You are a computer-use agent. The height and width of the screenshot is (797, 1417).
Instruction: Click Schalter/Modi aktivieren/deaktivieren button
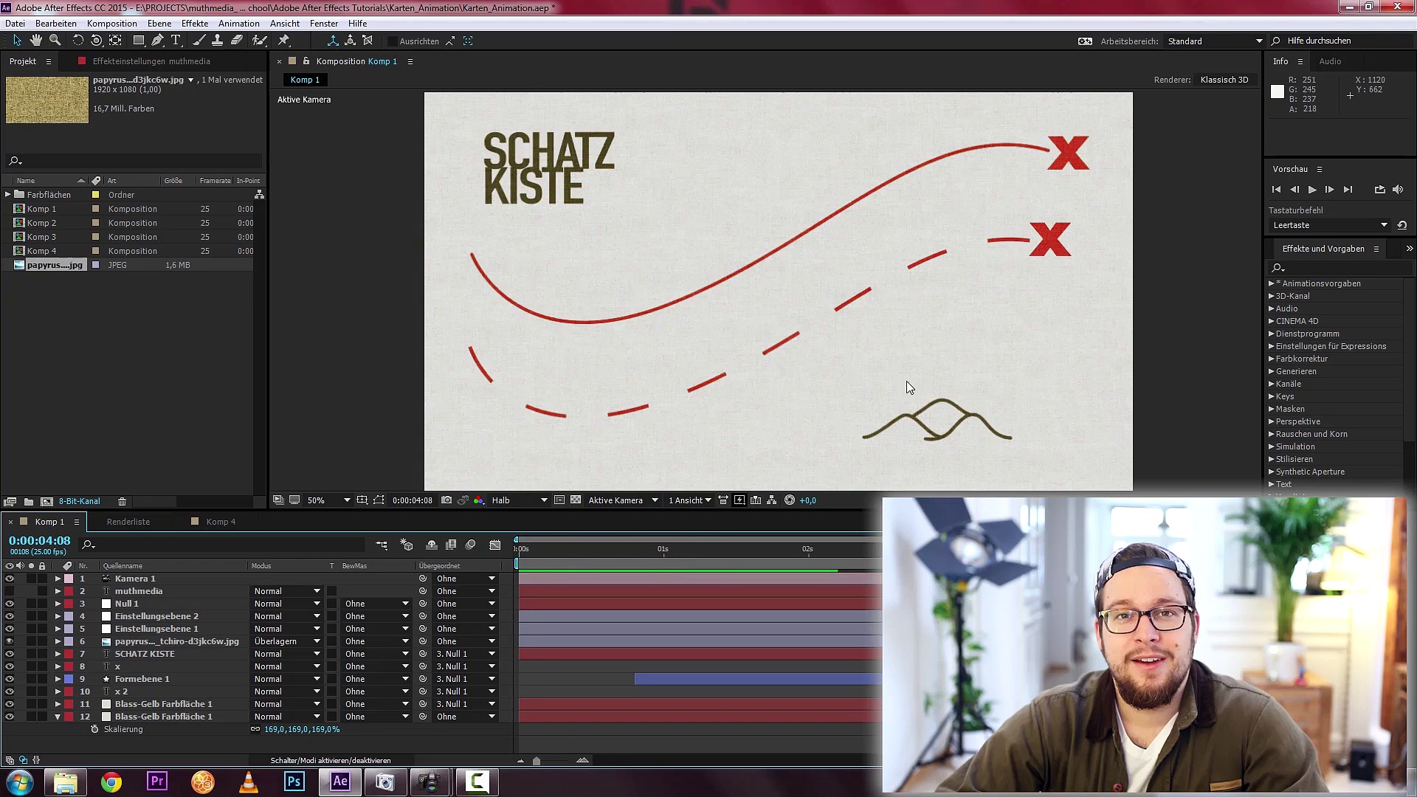[x=330, y=760]
